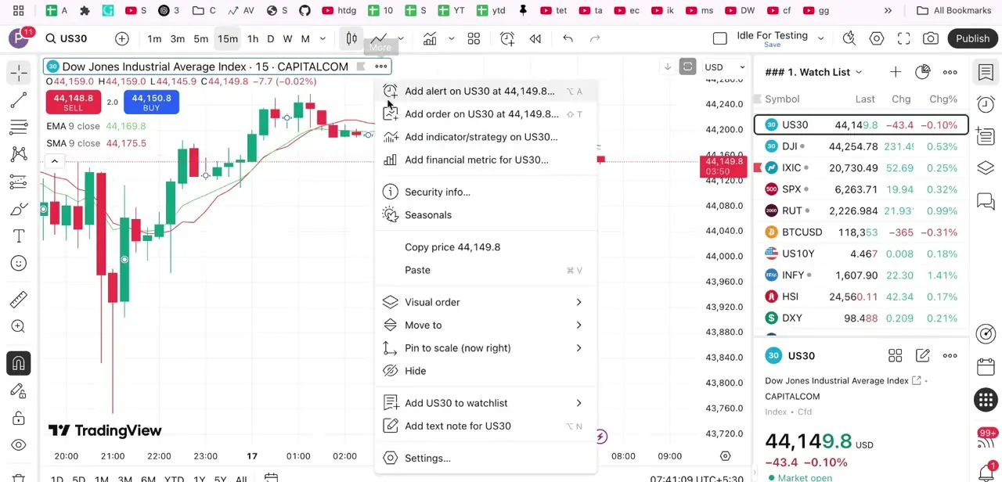Viewport: 1002px width, 482px height.
Task: Open the candle chart style selector
Action: [x=352, y=38]
